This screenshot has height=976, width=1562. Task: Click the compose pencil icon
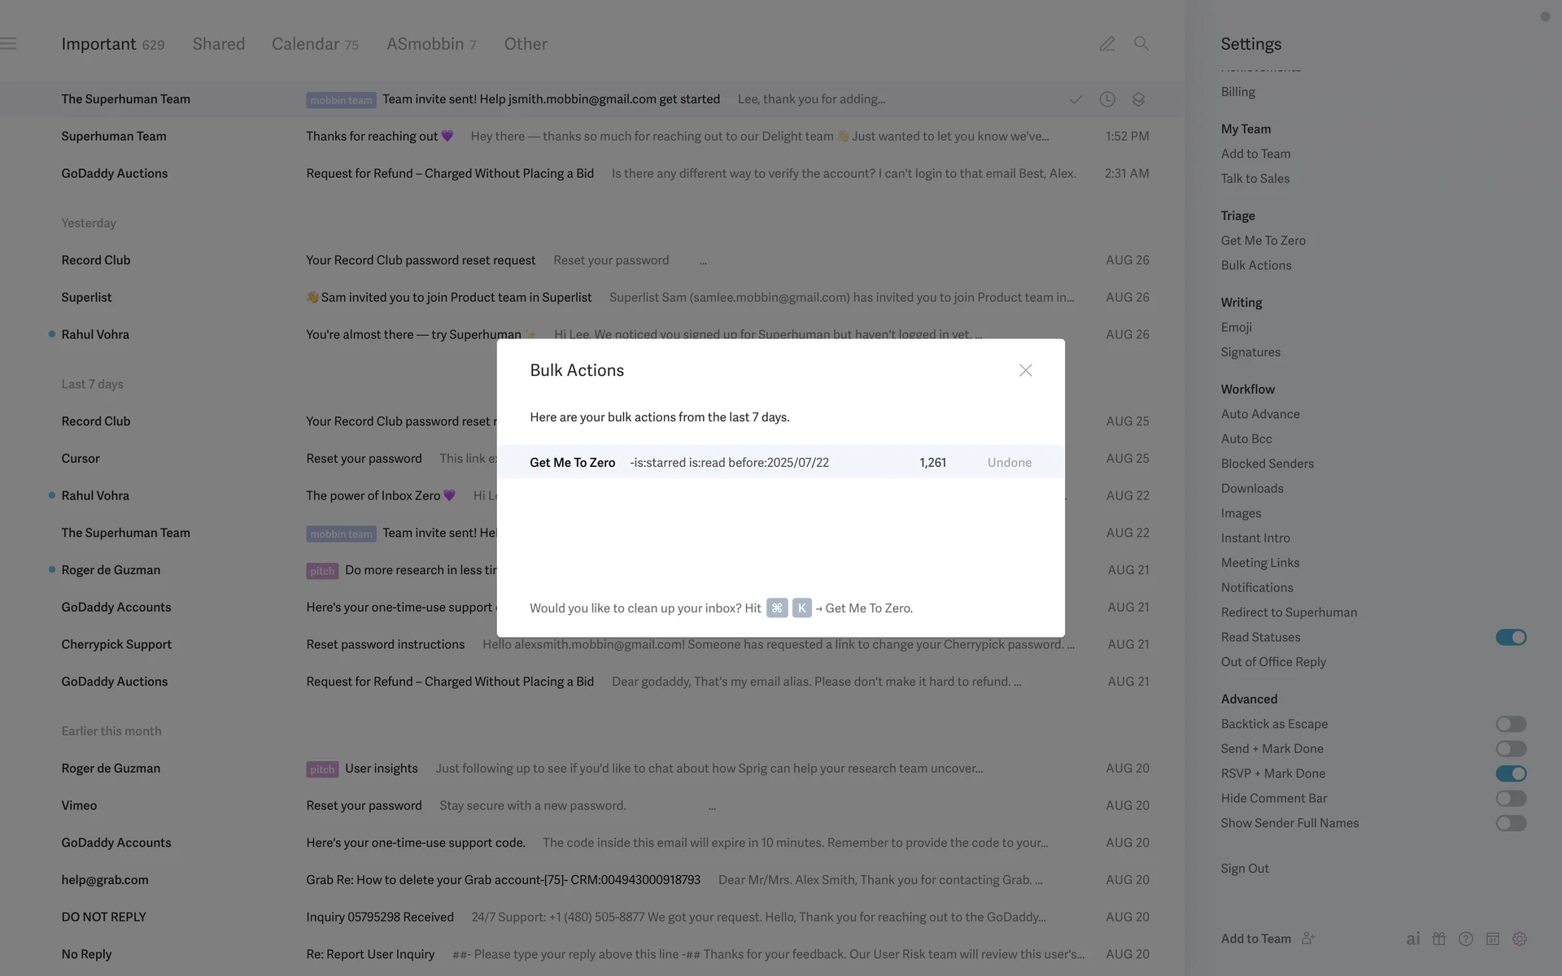click(1106, 44)
